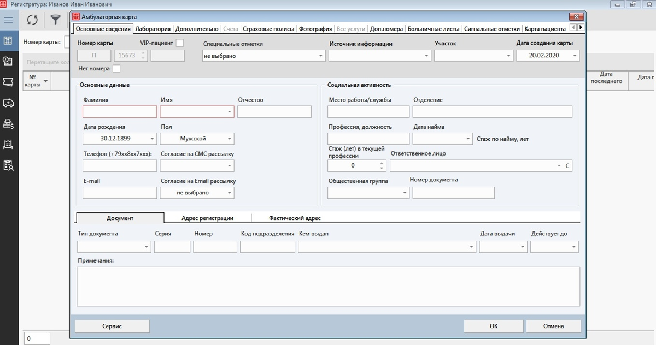Open the ticket-shaped sidebar icon
The height and width of the screenshot is (345, 656).
tap(8, 82)
